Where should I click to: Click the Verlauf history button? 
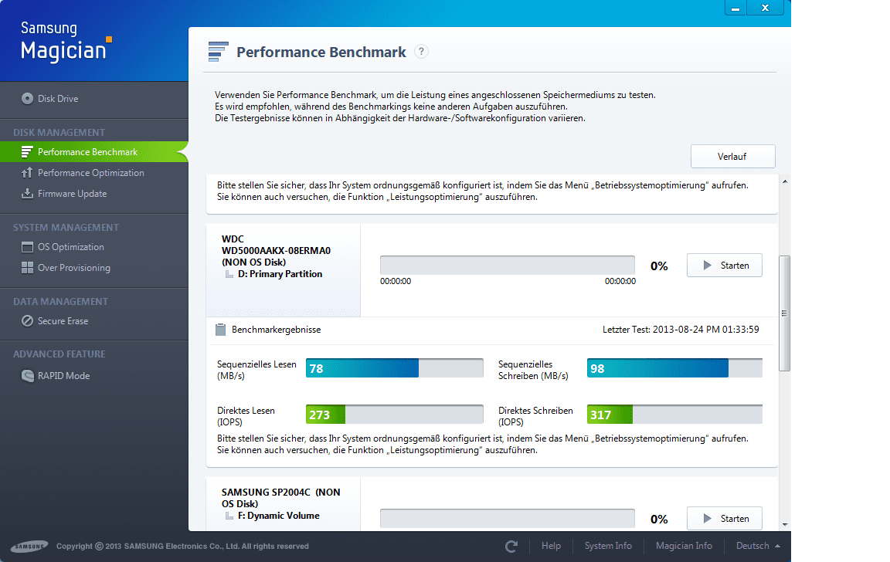click(732, 157)
